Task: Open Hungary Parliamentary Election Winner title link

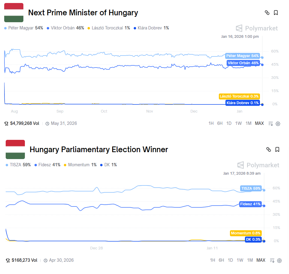Action: coord(99,149)
